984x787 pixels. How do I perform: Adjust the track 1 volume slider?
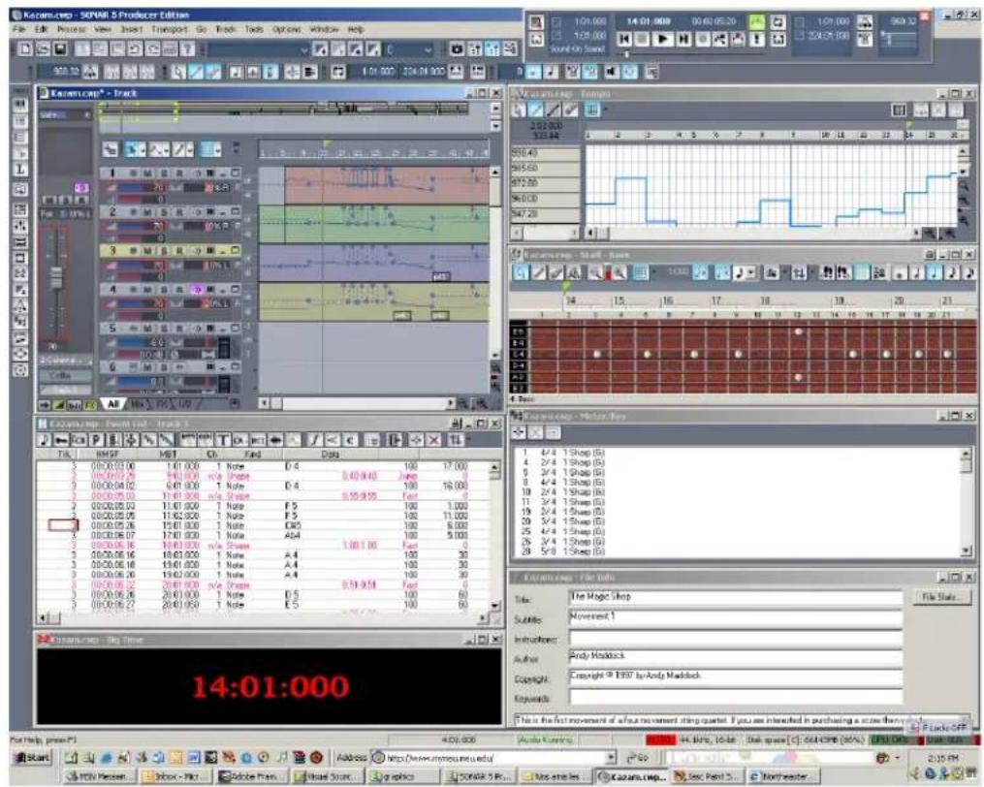pyautogui.click(x=142, y=188)
